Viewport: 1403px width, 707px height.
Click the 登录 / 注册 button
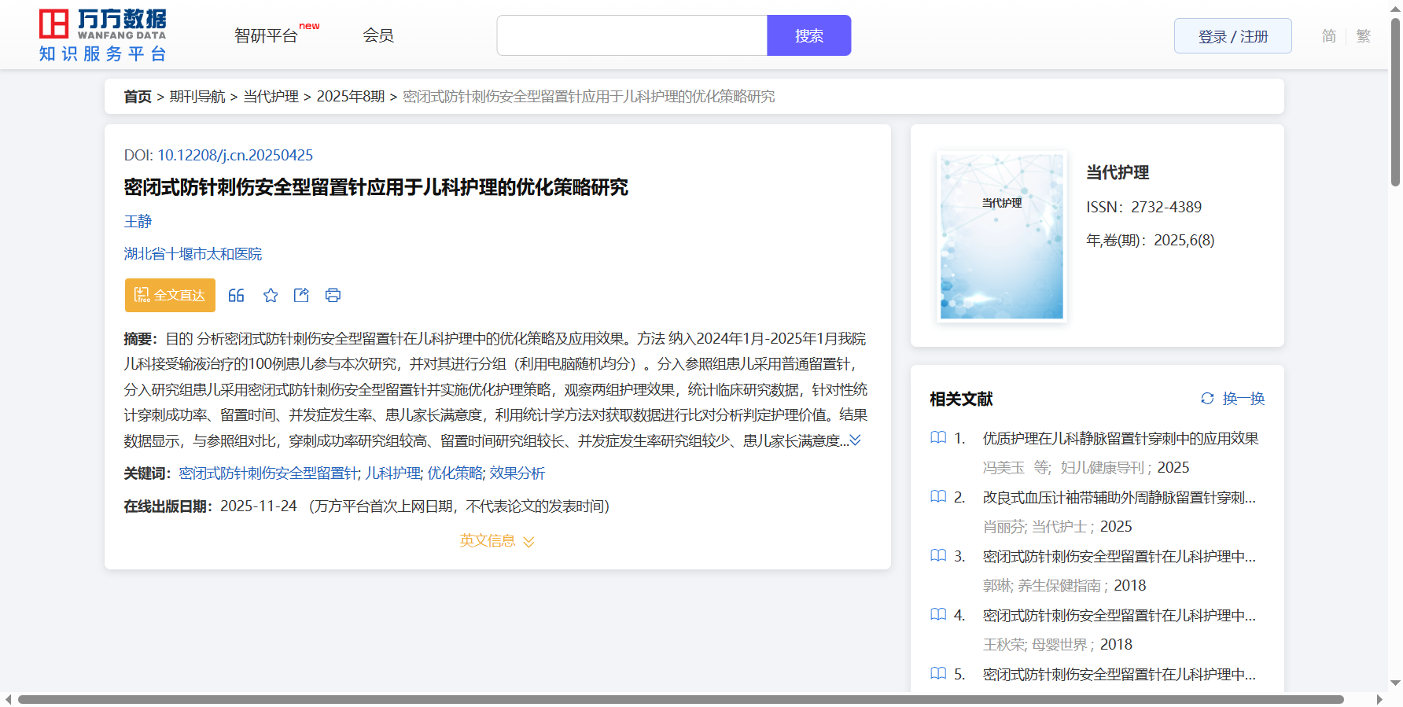click(x=1232, y=36)
